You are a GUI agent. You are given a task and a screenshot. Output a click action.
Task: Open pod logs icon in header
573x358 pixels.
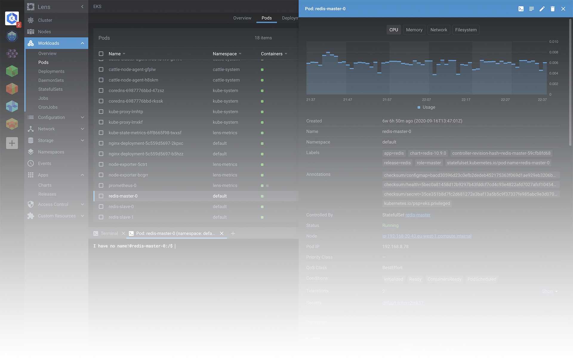pos(532,9)
